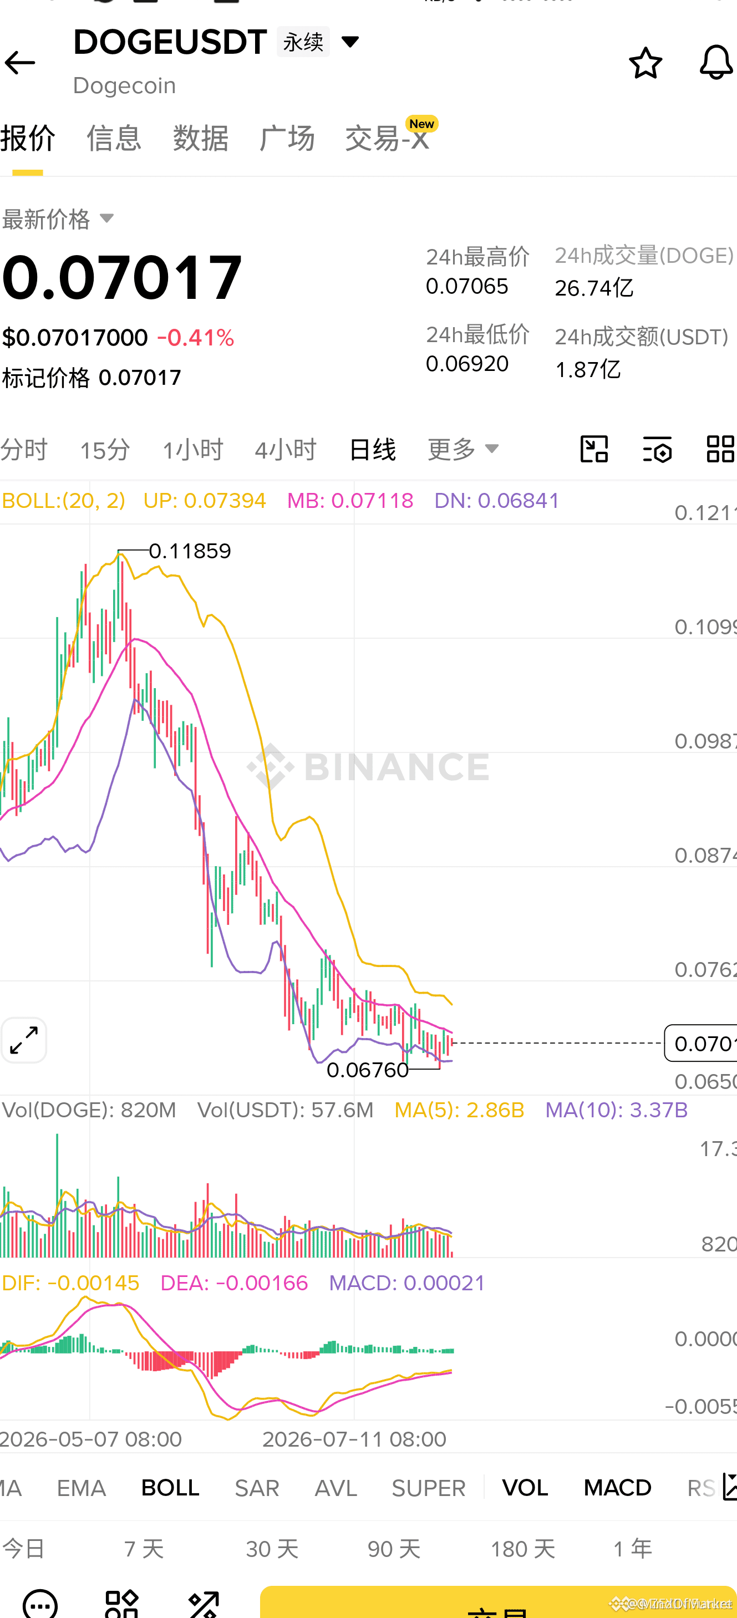This screenshot has width=737, height=1618.
Task: Show 90 天 price change range
Action: click(x=394, y=1549)
